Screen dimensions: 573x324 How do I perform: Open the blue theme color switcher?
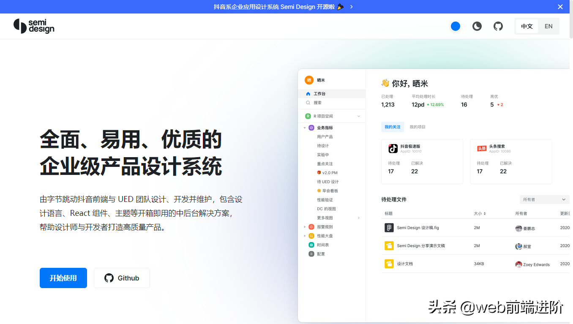pyautogui.click(x=456, y=26)
